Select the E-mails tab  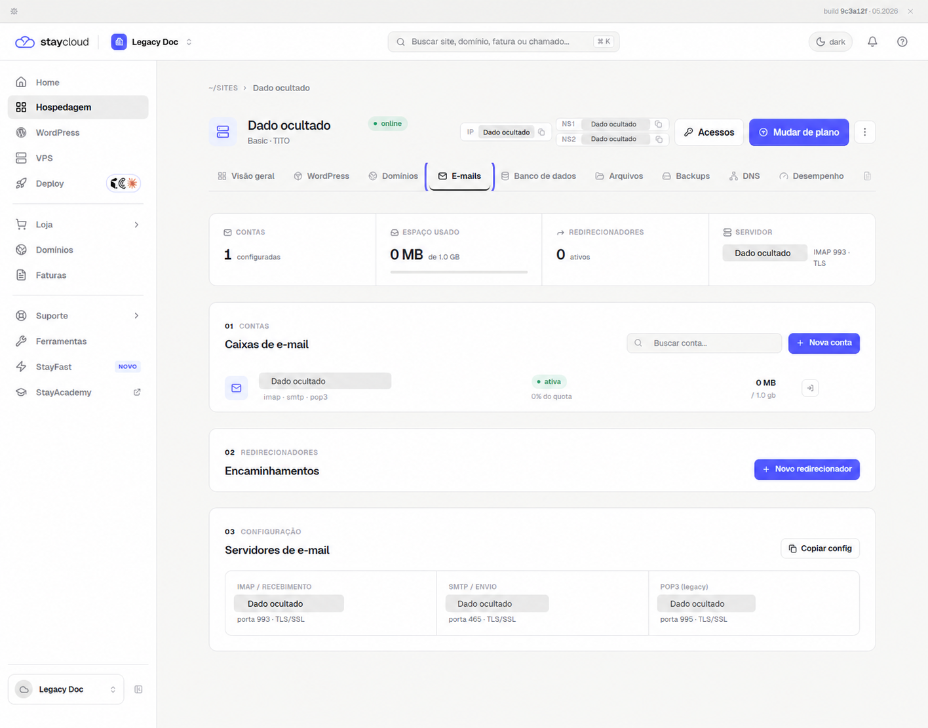[x=459, y=176]
